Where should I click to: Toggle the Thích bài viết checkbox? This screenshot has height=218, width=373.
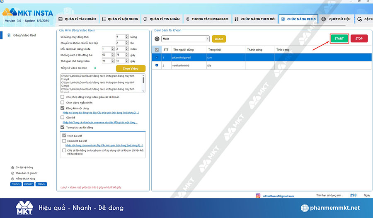pos(64,136)
